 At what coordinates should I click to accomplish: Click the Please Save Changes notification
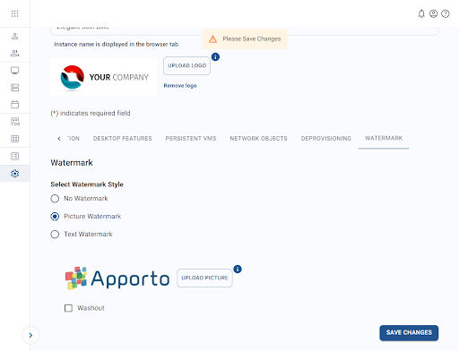(x=245, y=39)
